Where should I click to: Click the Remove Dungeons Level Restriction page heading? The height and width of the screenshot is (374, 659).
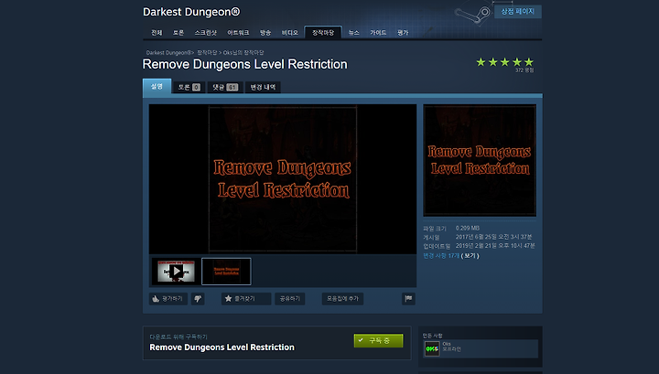coord(245,64)
